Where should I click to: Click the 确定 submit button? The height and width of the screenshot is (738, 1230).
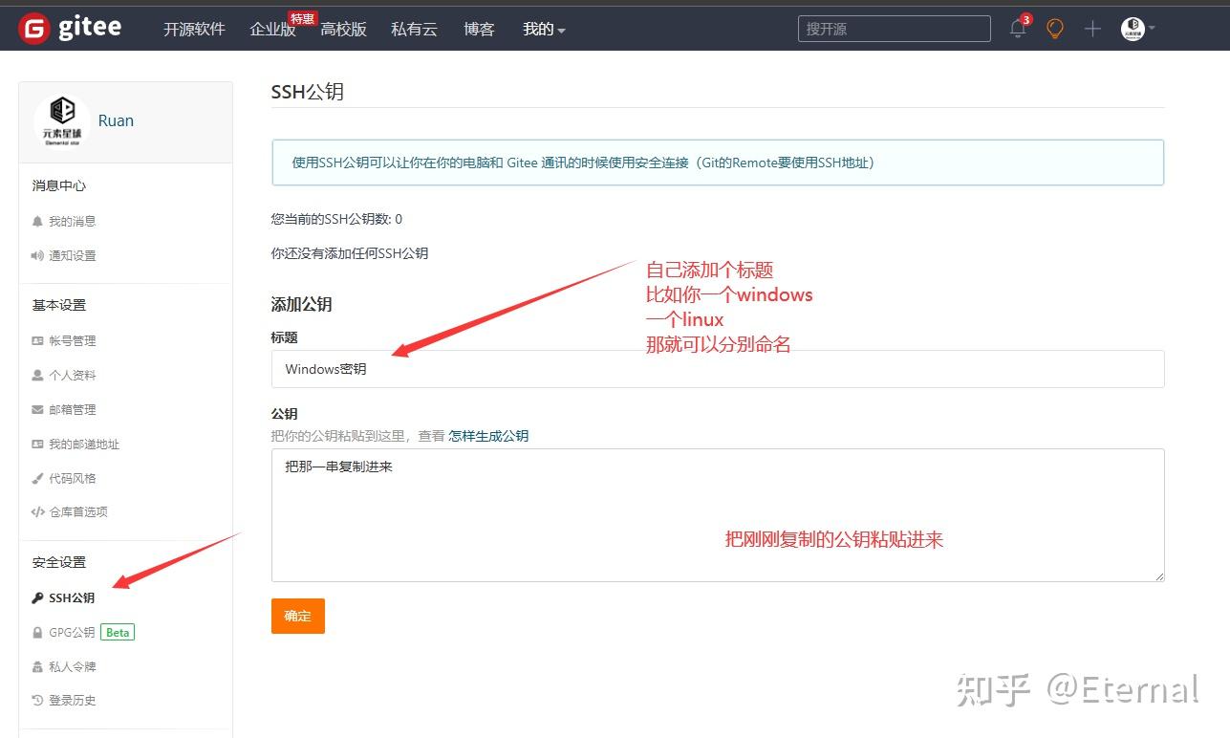pyautogui.click(x=297, y=616)
